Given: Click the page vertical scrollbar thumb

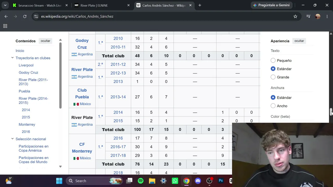Looking at the screenshot, I should click(331, 112).
